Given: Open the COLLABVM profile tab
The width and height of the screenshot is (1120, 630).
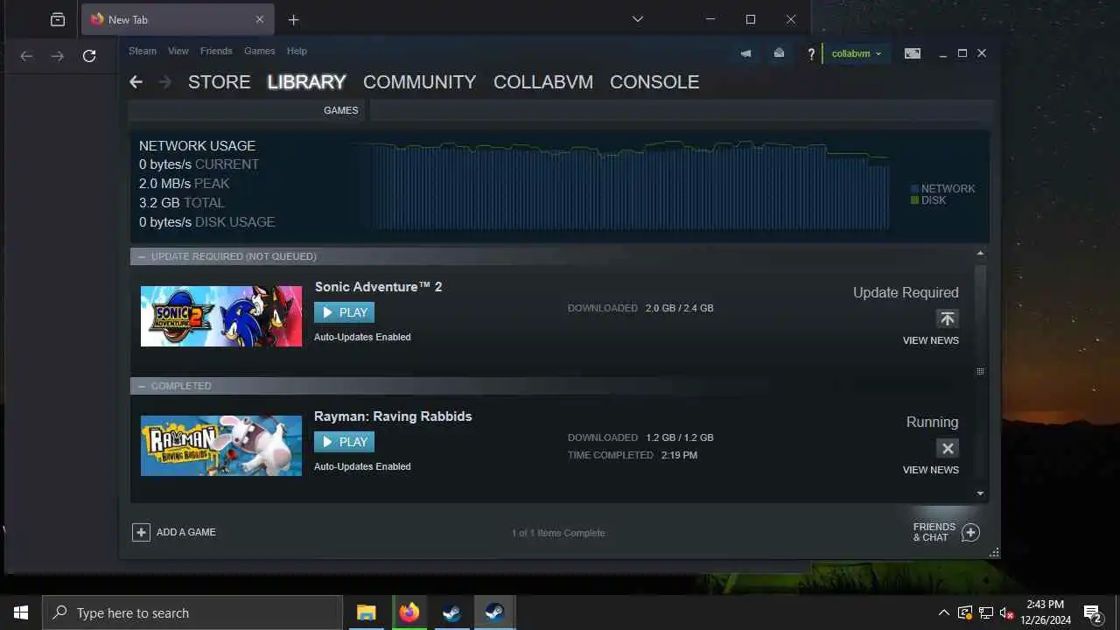Looking at the screenshot, I should (543, 82).
